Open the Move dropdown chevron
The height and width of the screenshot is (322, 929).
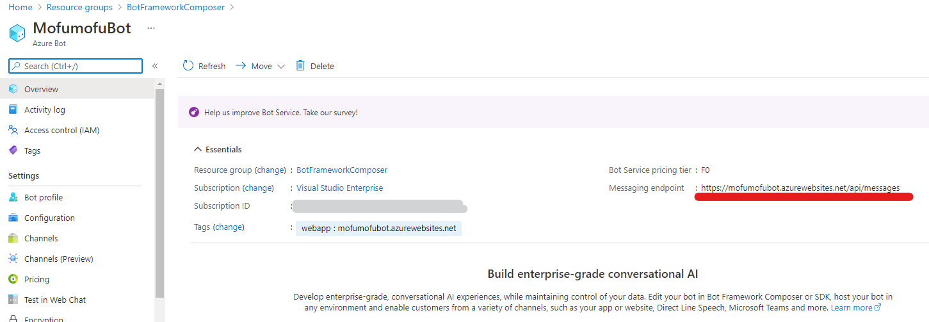pyautogui.click(x=280, y=67)
